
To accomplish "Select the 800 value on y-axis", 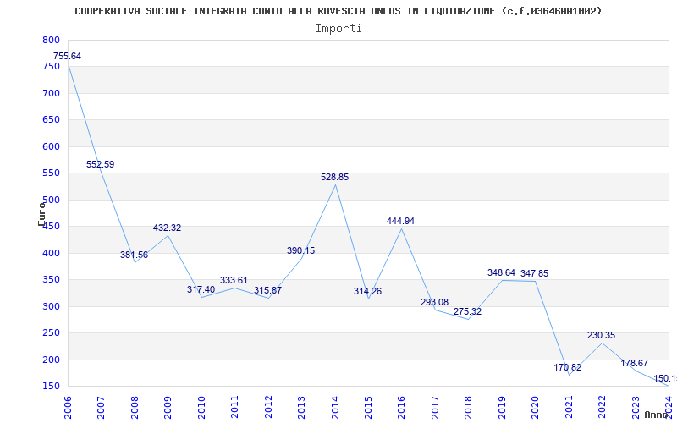I will coord(51,40).
